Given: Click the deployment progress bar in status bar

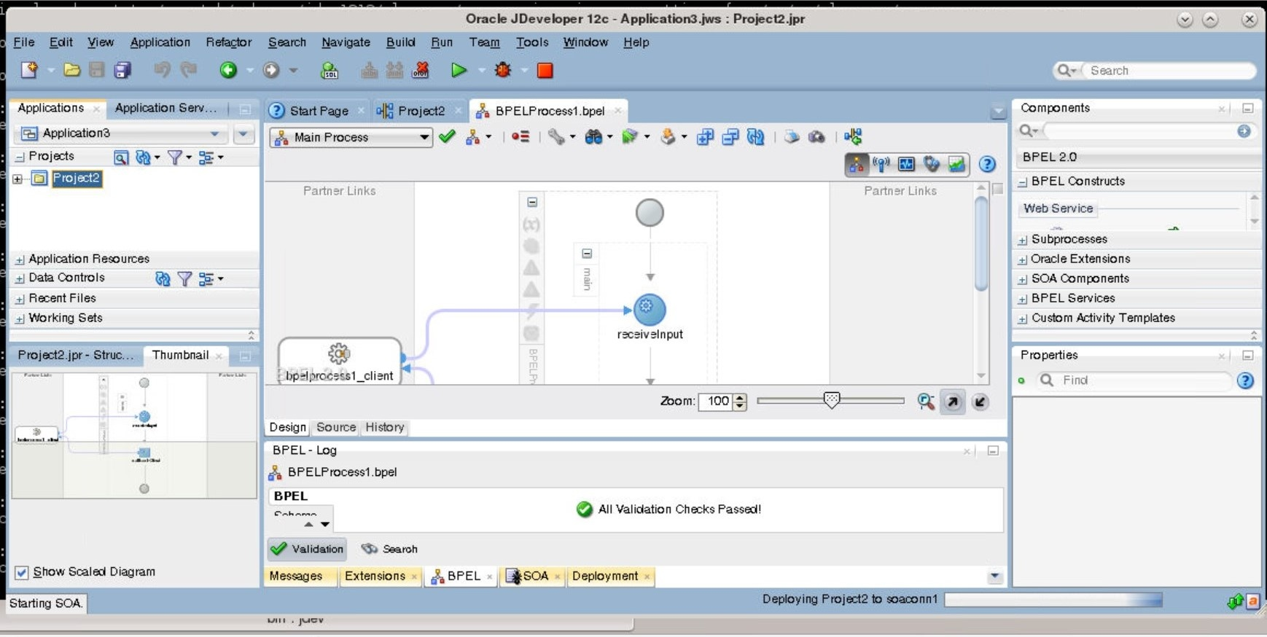Looking at the screenshot, I should coord(1053,600).
